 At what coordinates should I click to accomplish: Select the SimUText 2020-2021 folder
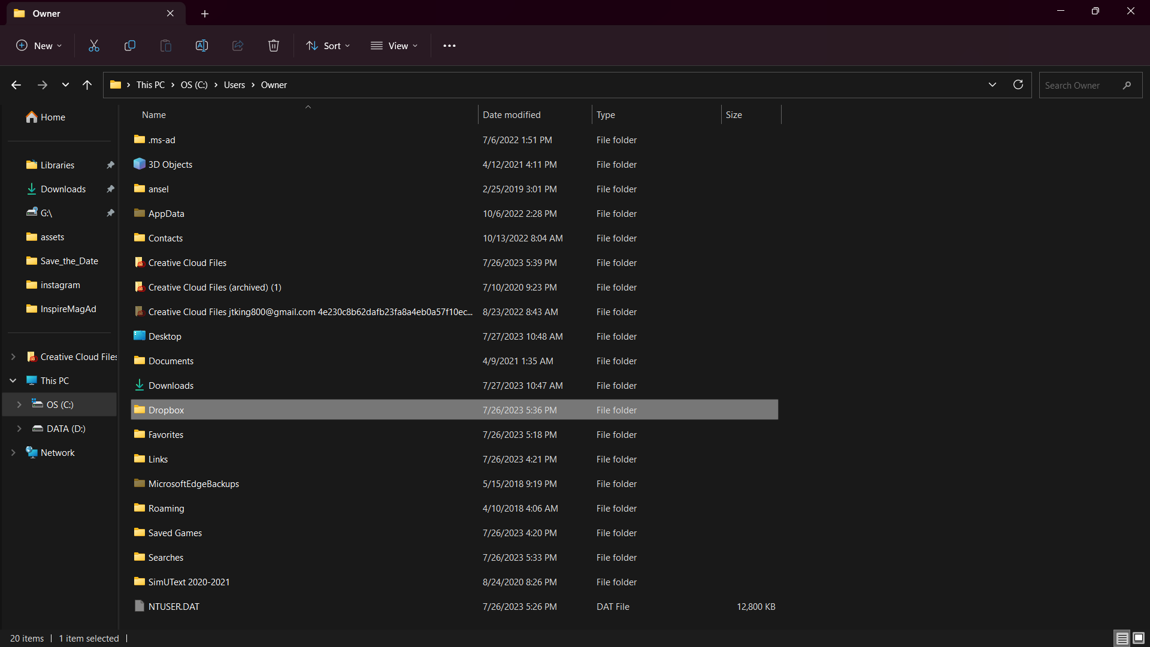coord(455,582)
